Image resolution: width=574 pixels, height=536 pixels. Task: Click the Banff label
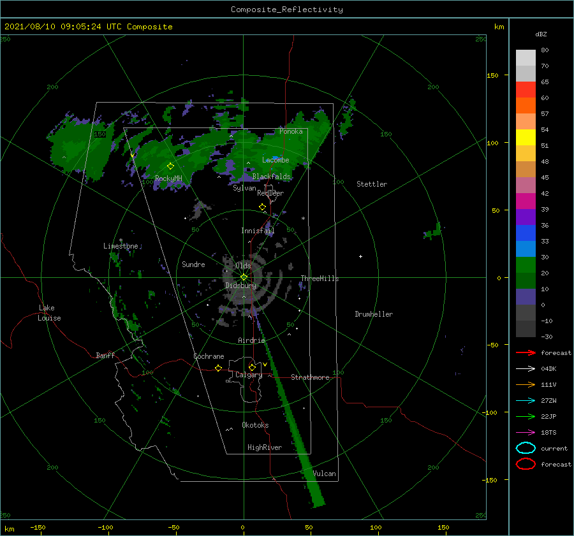pos(105,355)
